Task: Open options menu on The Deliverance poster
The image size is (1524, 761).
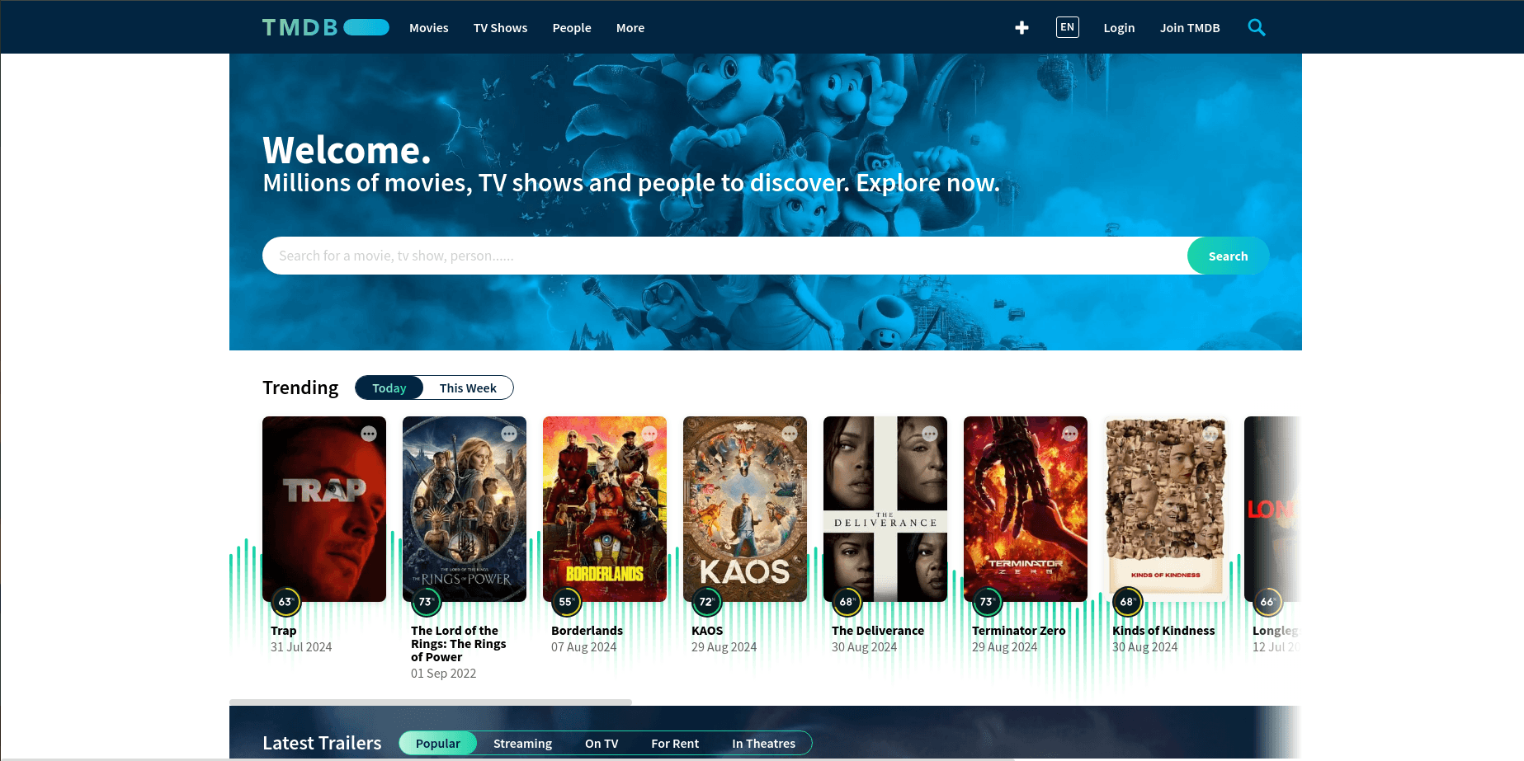Action: point(930,434)
